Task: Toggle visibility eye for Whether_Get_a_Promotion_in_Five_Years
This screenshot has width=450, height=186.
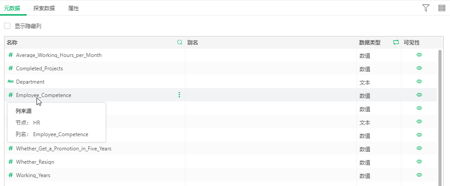Action: 419,148
